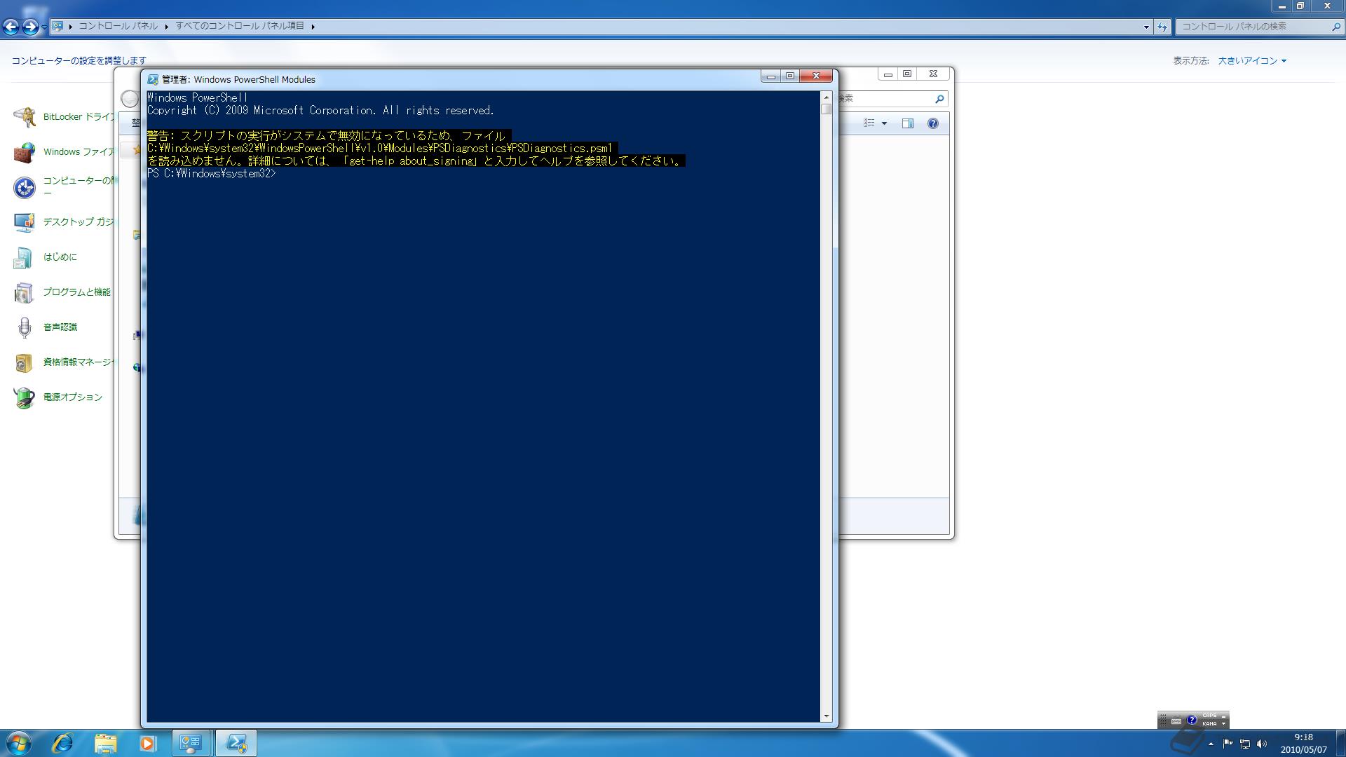Minimize the language bar
Screen dimensions: 1346x757
1223,716
